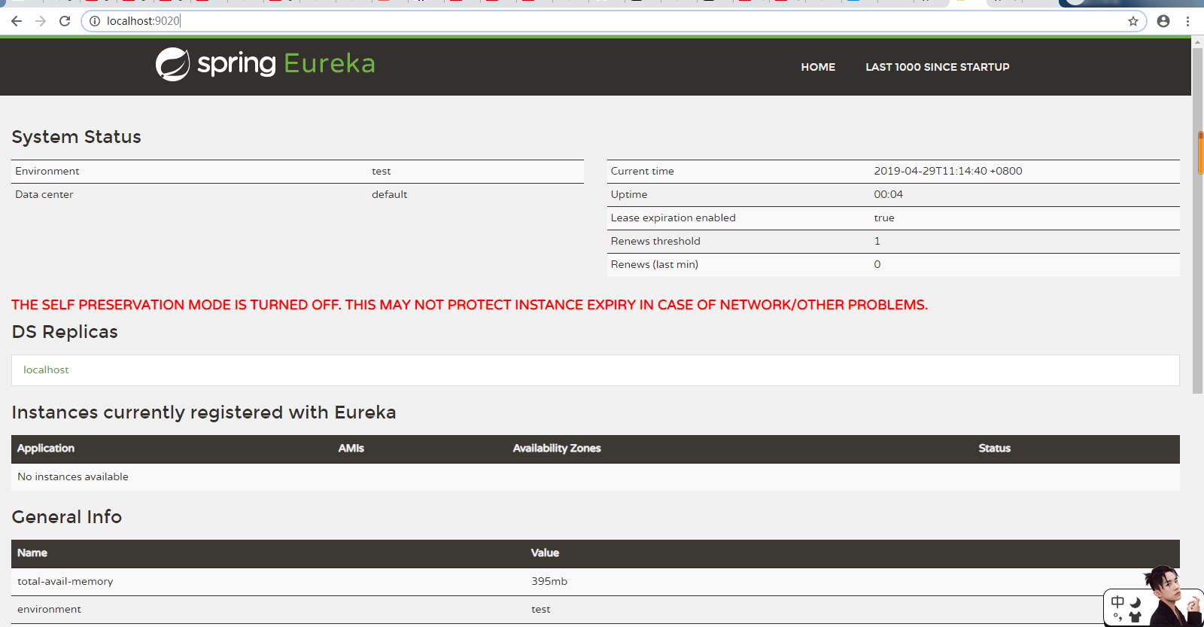Click the input method Chinese mode icon
1204x627 pixels.
pos(1117,602)
